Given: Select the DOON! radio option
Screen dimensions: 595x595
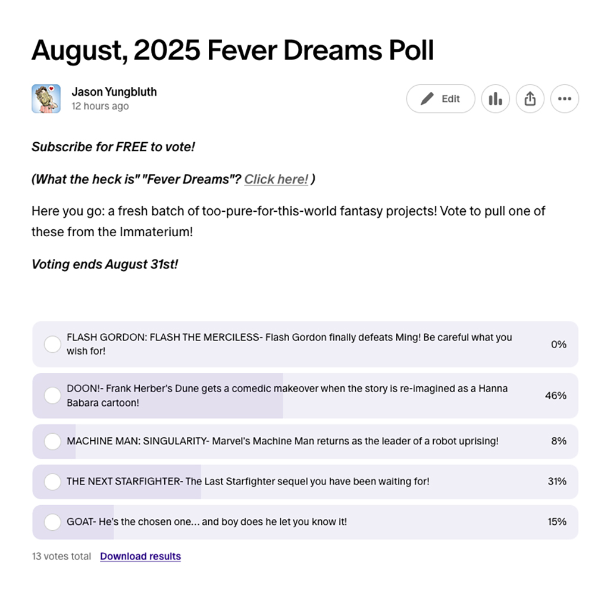Looking at the screenshot, I should point(52,395).
